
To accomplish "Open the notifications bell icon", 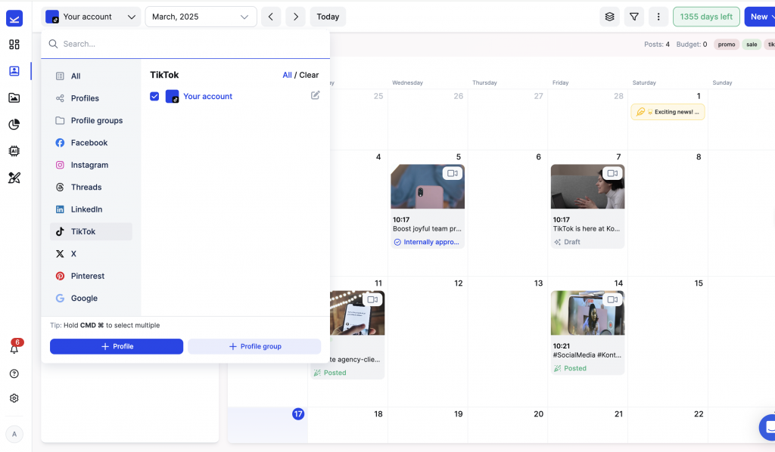I will (x=14, y=348).
